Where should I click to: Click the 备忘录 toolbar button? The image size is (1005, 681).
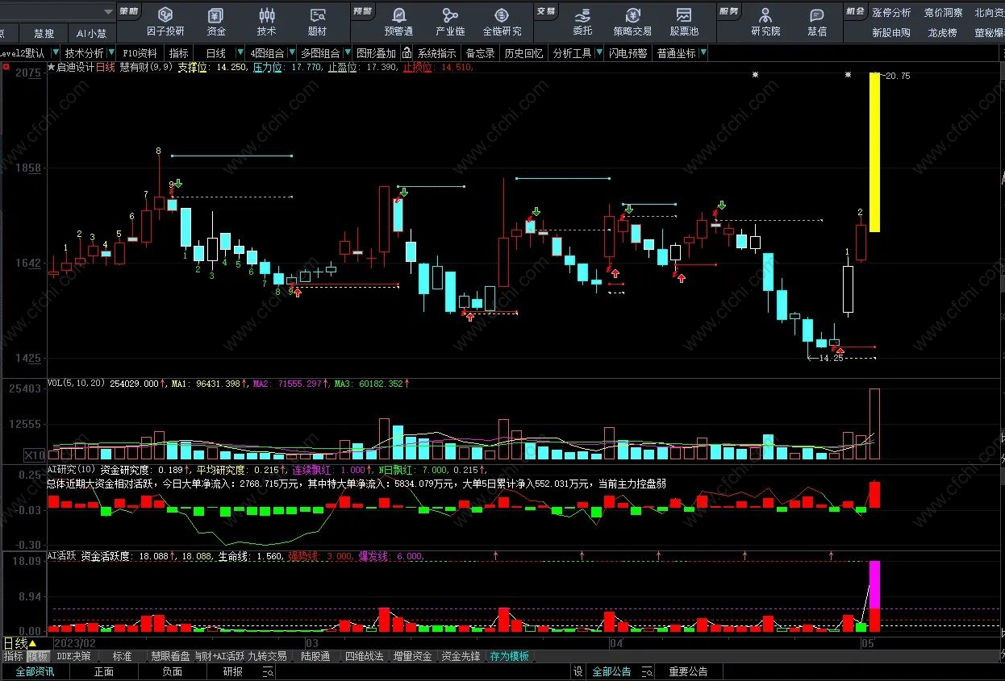[481, 53]
